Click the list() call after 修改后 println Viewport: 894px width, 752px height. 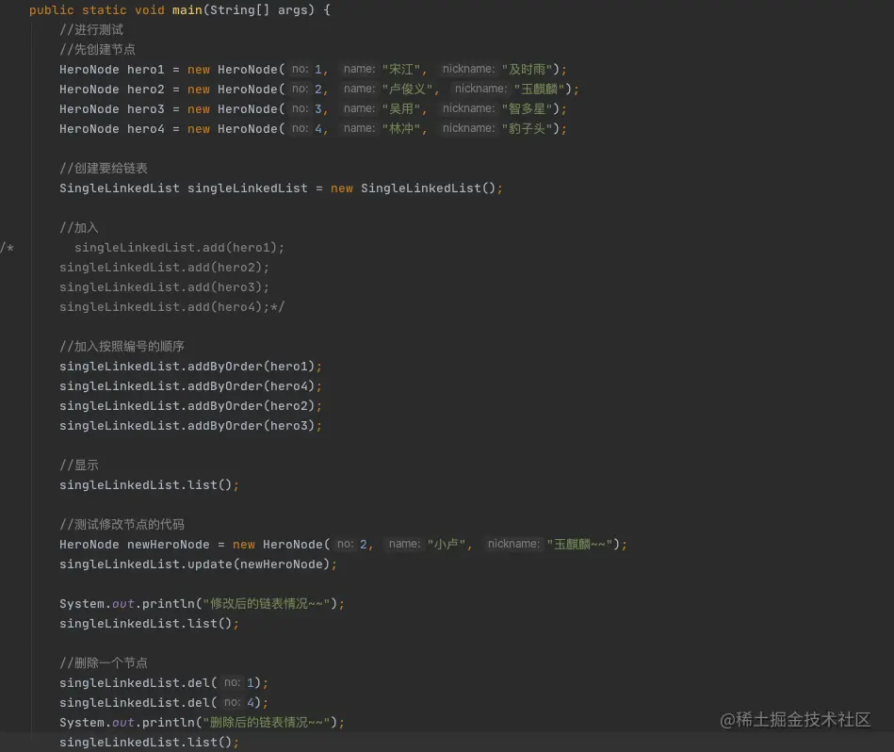click(x=149, y=624)
